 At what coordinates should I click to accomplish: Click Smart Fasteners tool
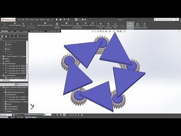[x=57, y=26]
